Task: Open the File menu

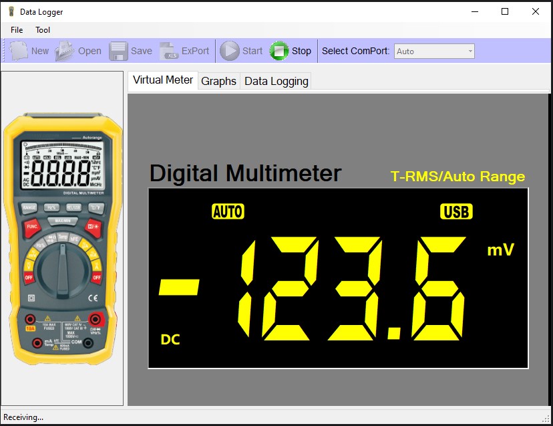Action: point(17,30)
